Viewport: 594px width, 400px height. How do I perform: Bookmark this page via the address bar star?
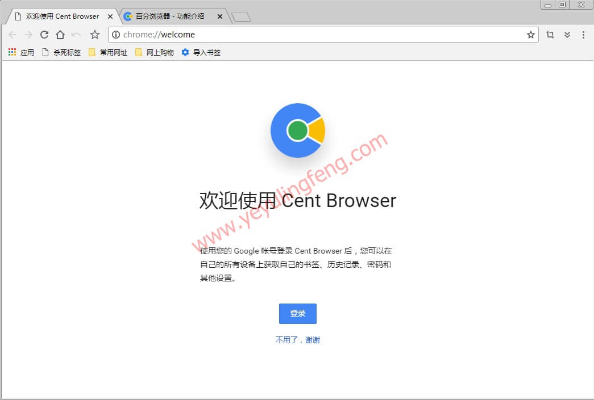(x=531, y=35)
